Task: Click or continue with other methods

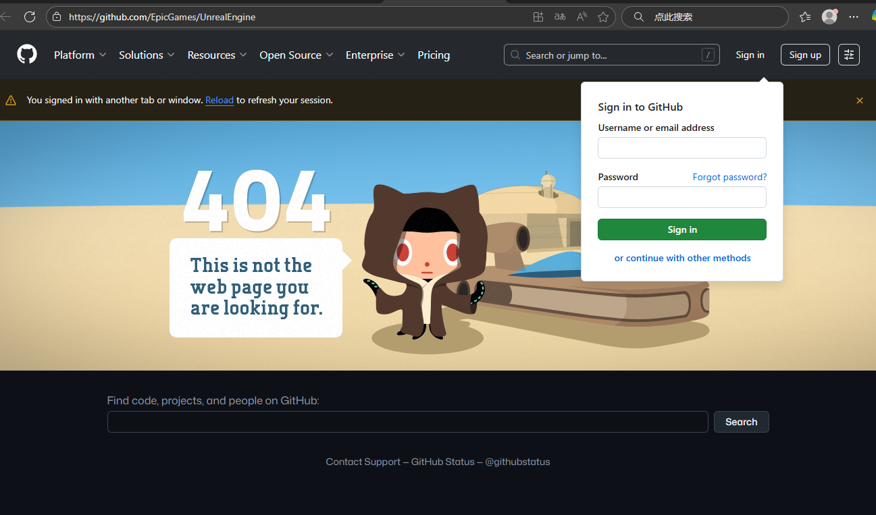Action: coord(682,258)
